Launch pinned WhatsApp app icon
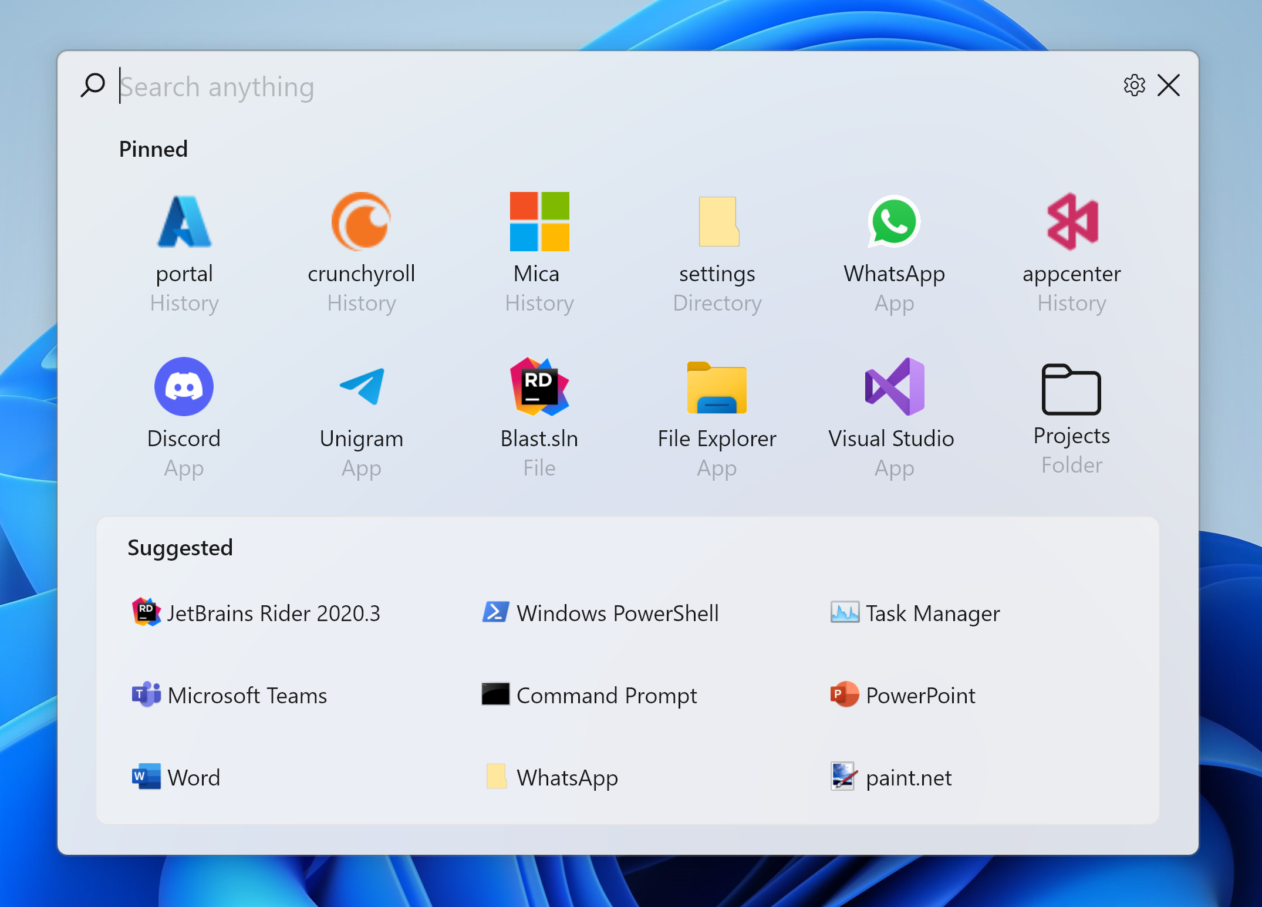The width and height of the screenshot is (1262, 907). point(894,221)
